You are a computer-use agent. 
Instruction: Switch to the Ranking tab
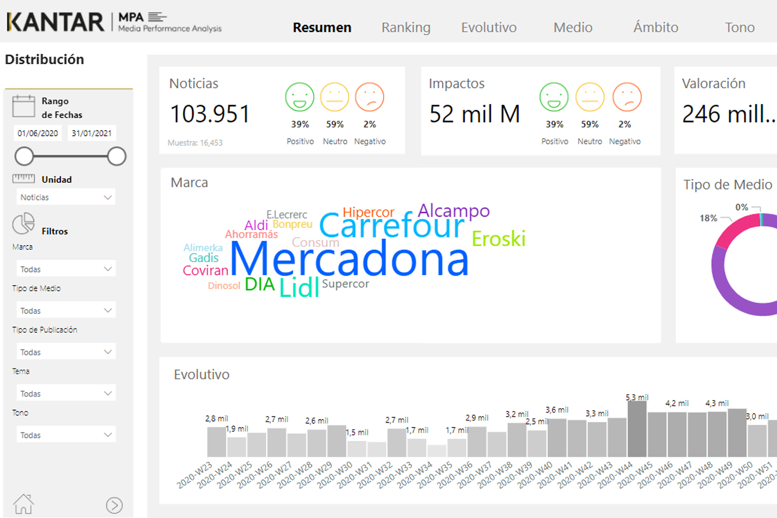(x=406, y=27)
